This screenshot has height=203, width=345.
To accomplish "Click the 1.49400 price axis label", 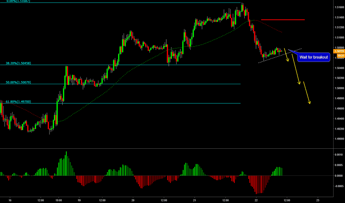I will (339, 119).
